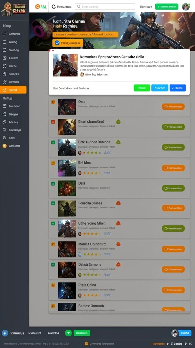Image resolution: width=195 pixels, height=348 pixels.
Task: Click the chevron after the orange status text
Action: (x=168, y=344)
